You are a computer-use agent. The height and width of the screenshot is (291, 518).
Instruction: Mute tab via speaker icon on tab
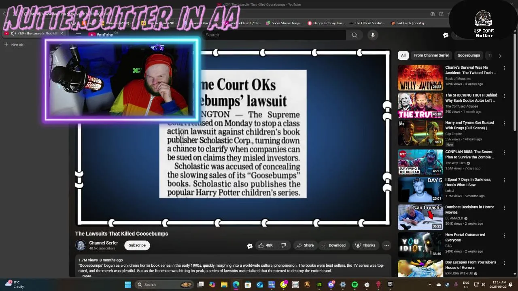(13, 33)
